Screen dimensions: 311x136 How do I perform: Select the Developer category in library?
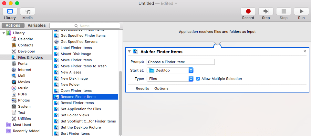click(x=26, y=51)
